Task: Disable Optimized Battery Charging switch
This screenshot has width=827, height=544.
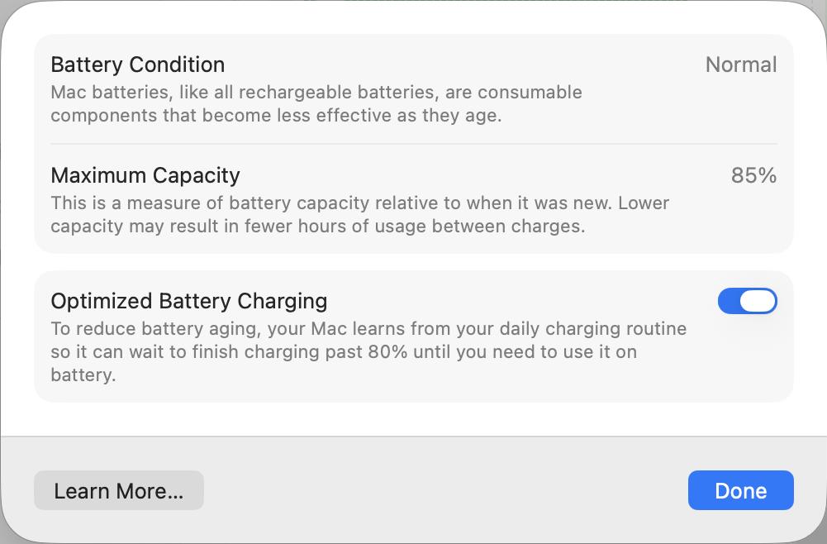Action: click(x=747, y=301)
